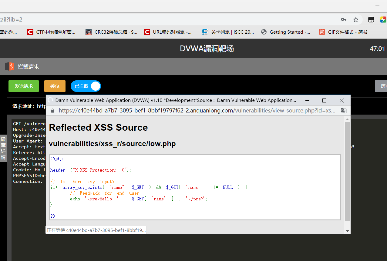This screenshot has width=387, height=261.
Task: Click the '// Feedback for end user' comment
Action: (x=105, y=193)
